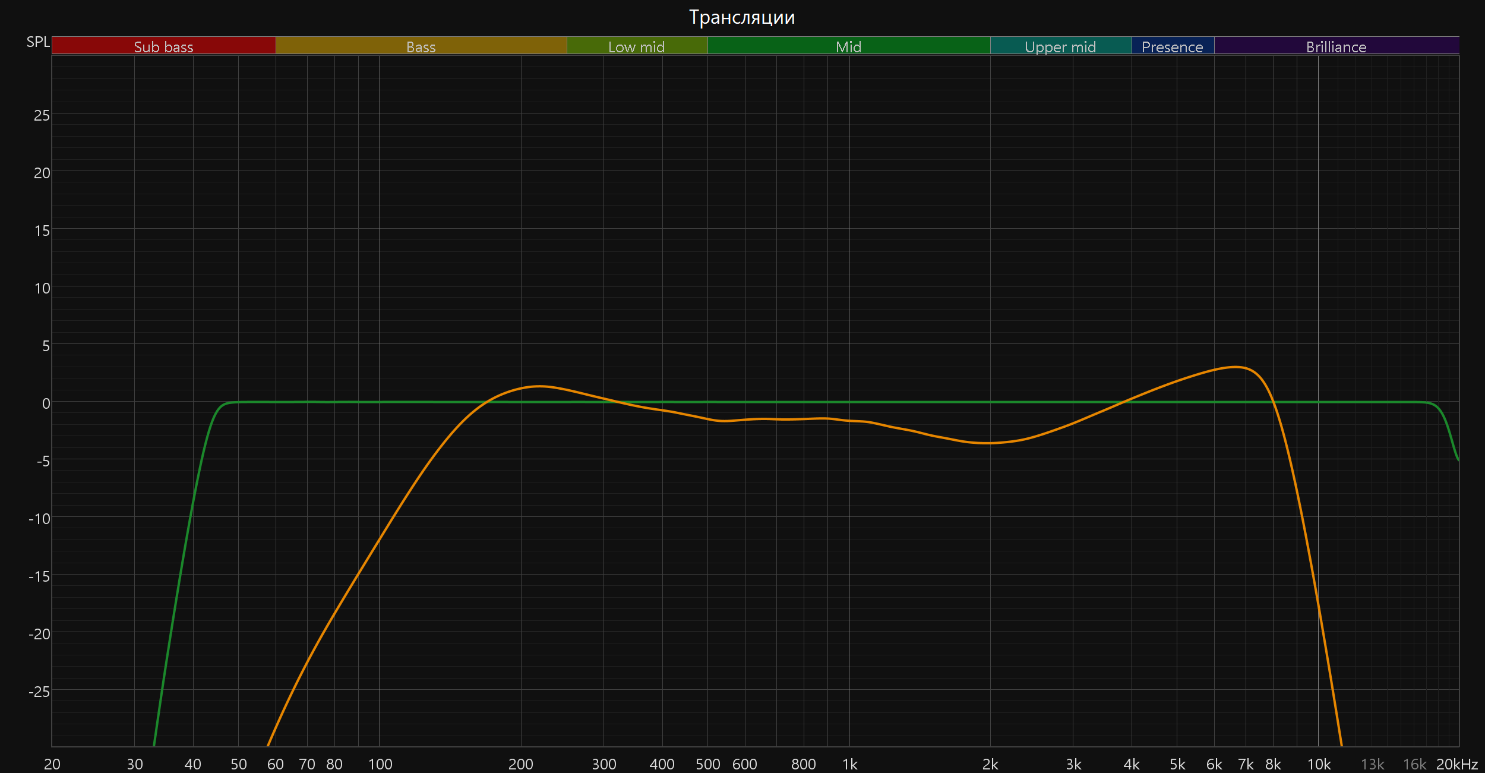Click the orange curve dip near 2k
Viewport: 1485px width, 773px height.
coord(987,443)
